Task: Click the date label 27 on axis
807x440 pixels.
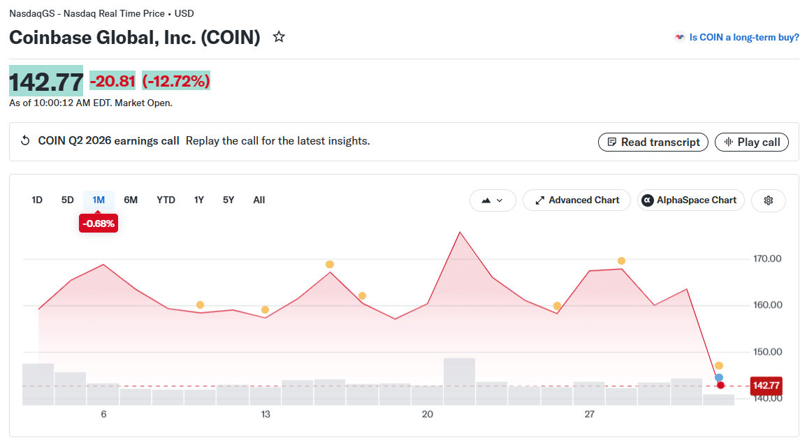Action: click(589, 414)
